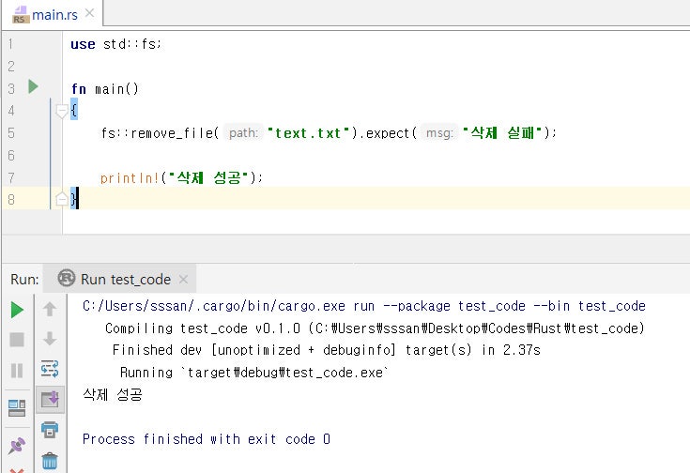Click the Stop process square icon
Screen dimensions: 690x473
tap(17, 340)
